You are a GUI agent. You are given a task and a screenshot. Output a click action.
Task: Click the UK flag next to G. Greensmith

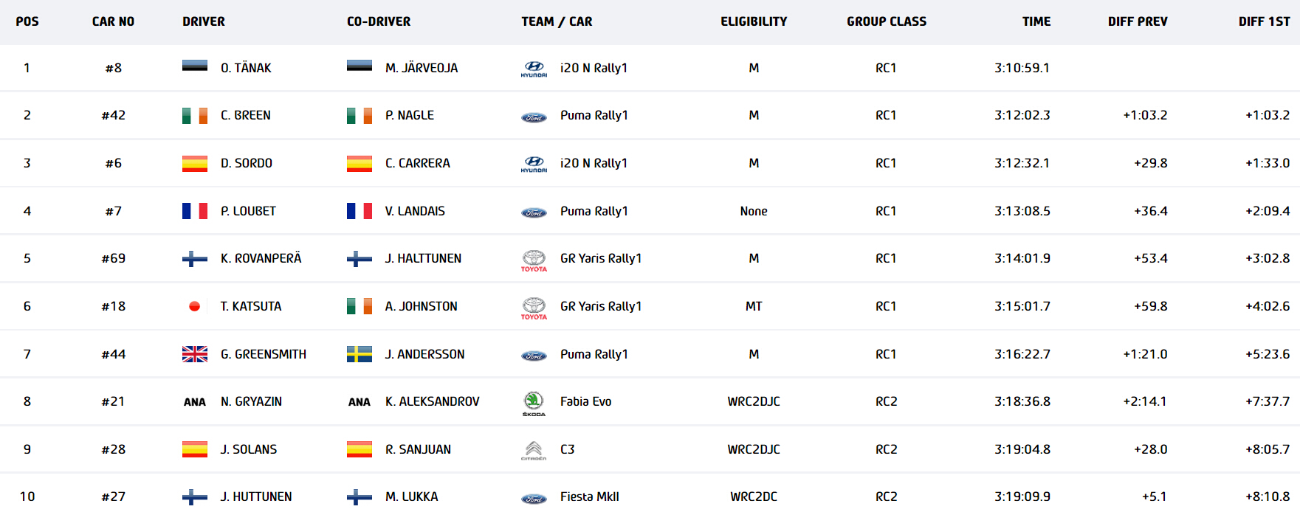point(195,354)
